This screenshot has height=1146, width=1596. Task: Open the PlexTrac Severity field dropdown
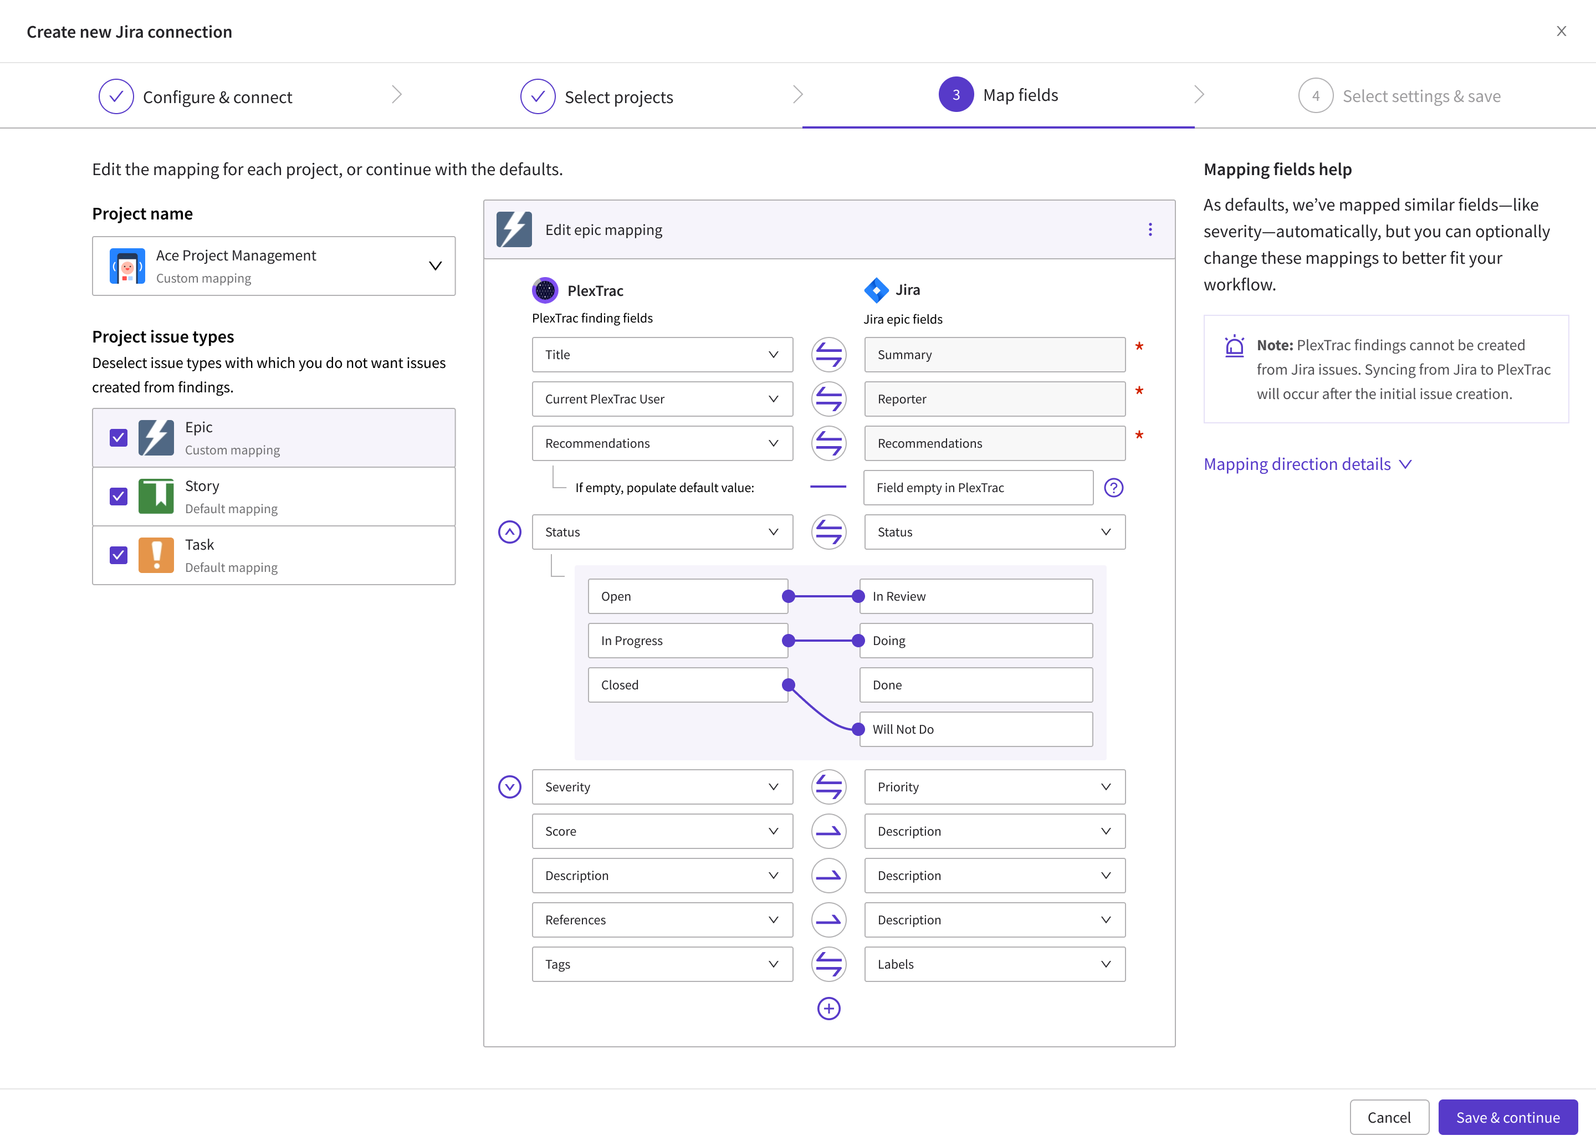point(662,786)
